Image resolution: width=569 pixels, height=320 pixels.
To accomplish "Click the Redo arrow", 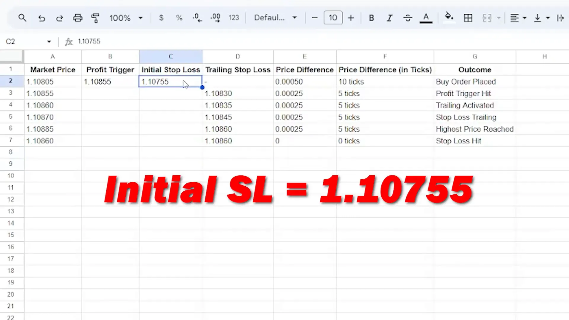I will click(x=59, y=18).
